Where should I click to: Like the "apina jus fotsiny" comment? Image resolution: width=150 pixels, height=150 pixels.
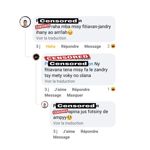(x=69, y=131)
